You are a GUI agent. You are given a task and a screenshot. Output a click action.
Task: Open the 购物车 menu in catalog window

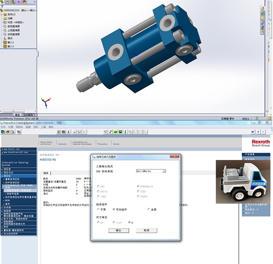pyautogui.click(x=19, y=127)
